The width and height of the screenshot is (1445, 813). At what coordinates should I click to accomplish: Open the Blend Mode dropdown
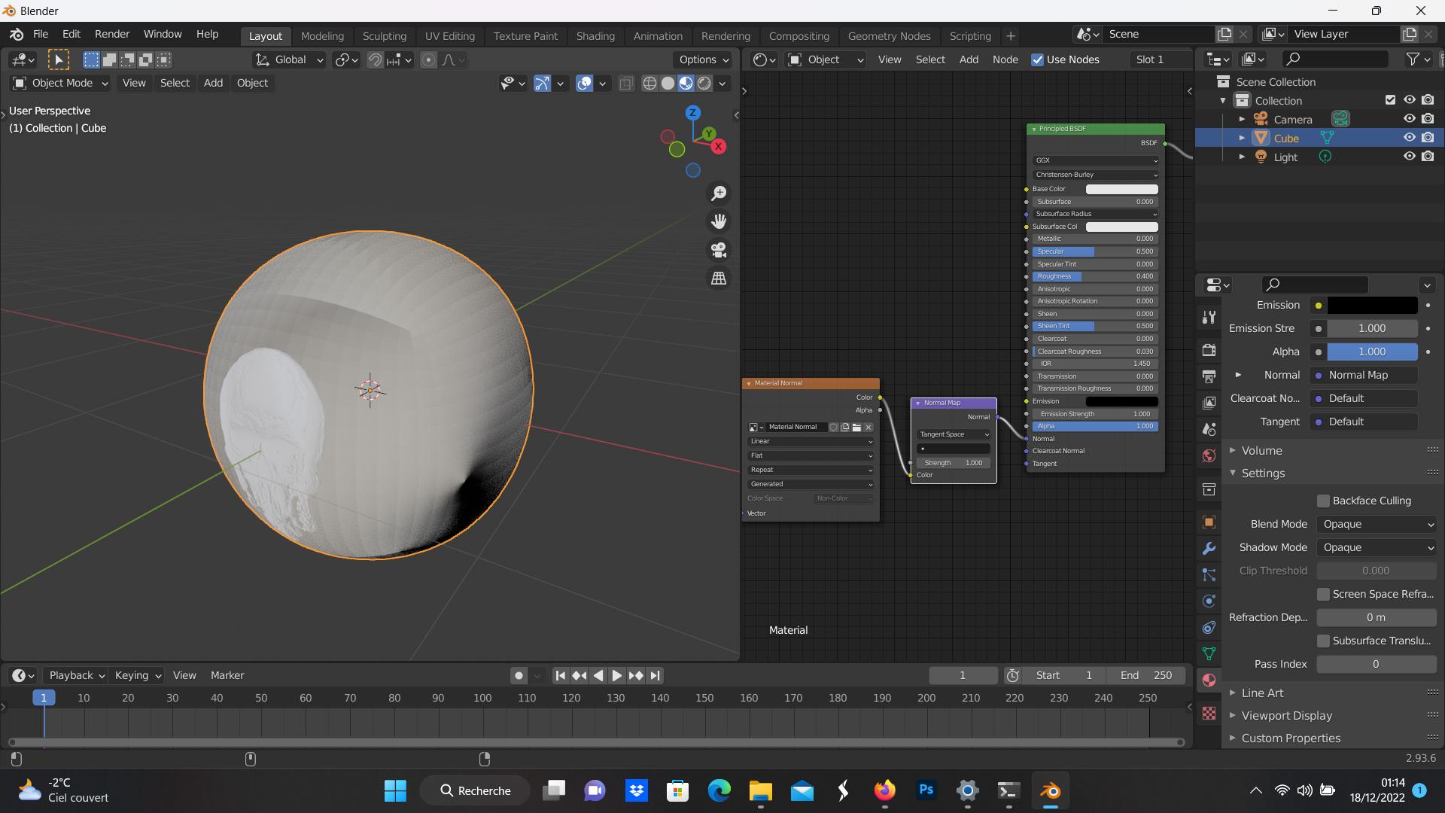pyautogui.click(x=1377, y=525)
